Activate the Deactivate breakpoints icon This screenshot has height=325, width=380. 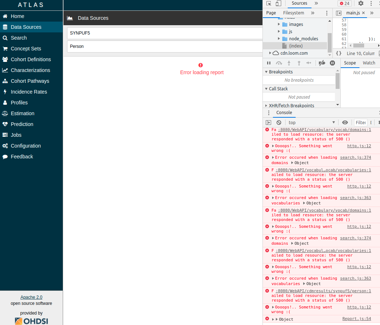(x=322, y=63)
